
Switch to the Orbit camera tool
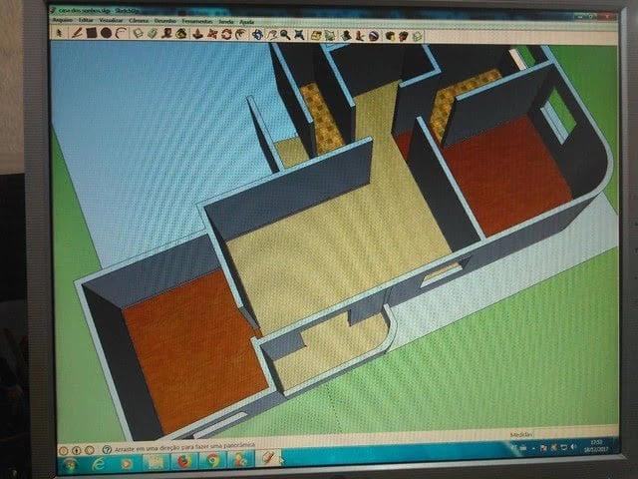(x=257, y=35)
